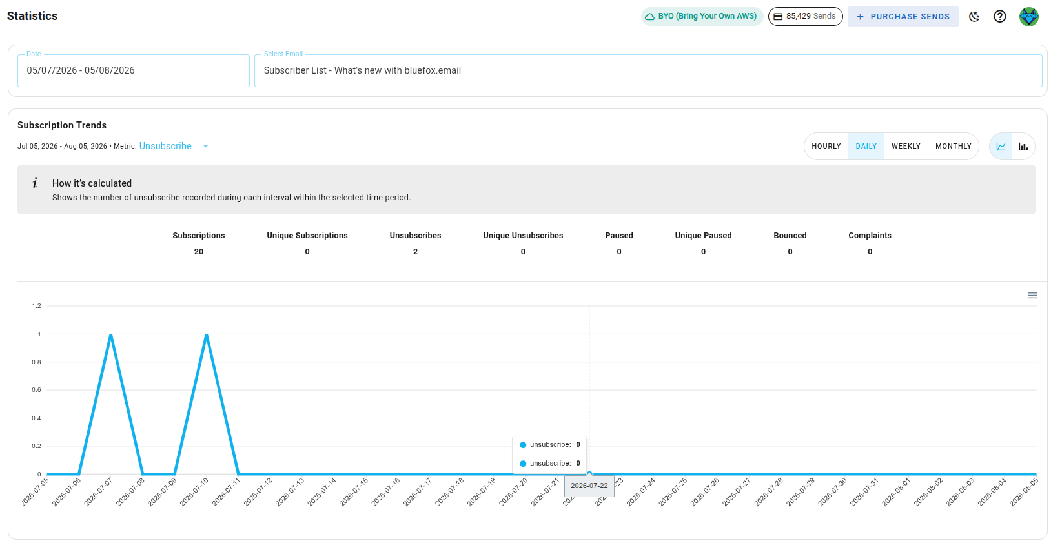
Task: Click the Paused stat label
Action: (x=619, y=236)
